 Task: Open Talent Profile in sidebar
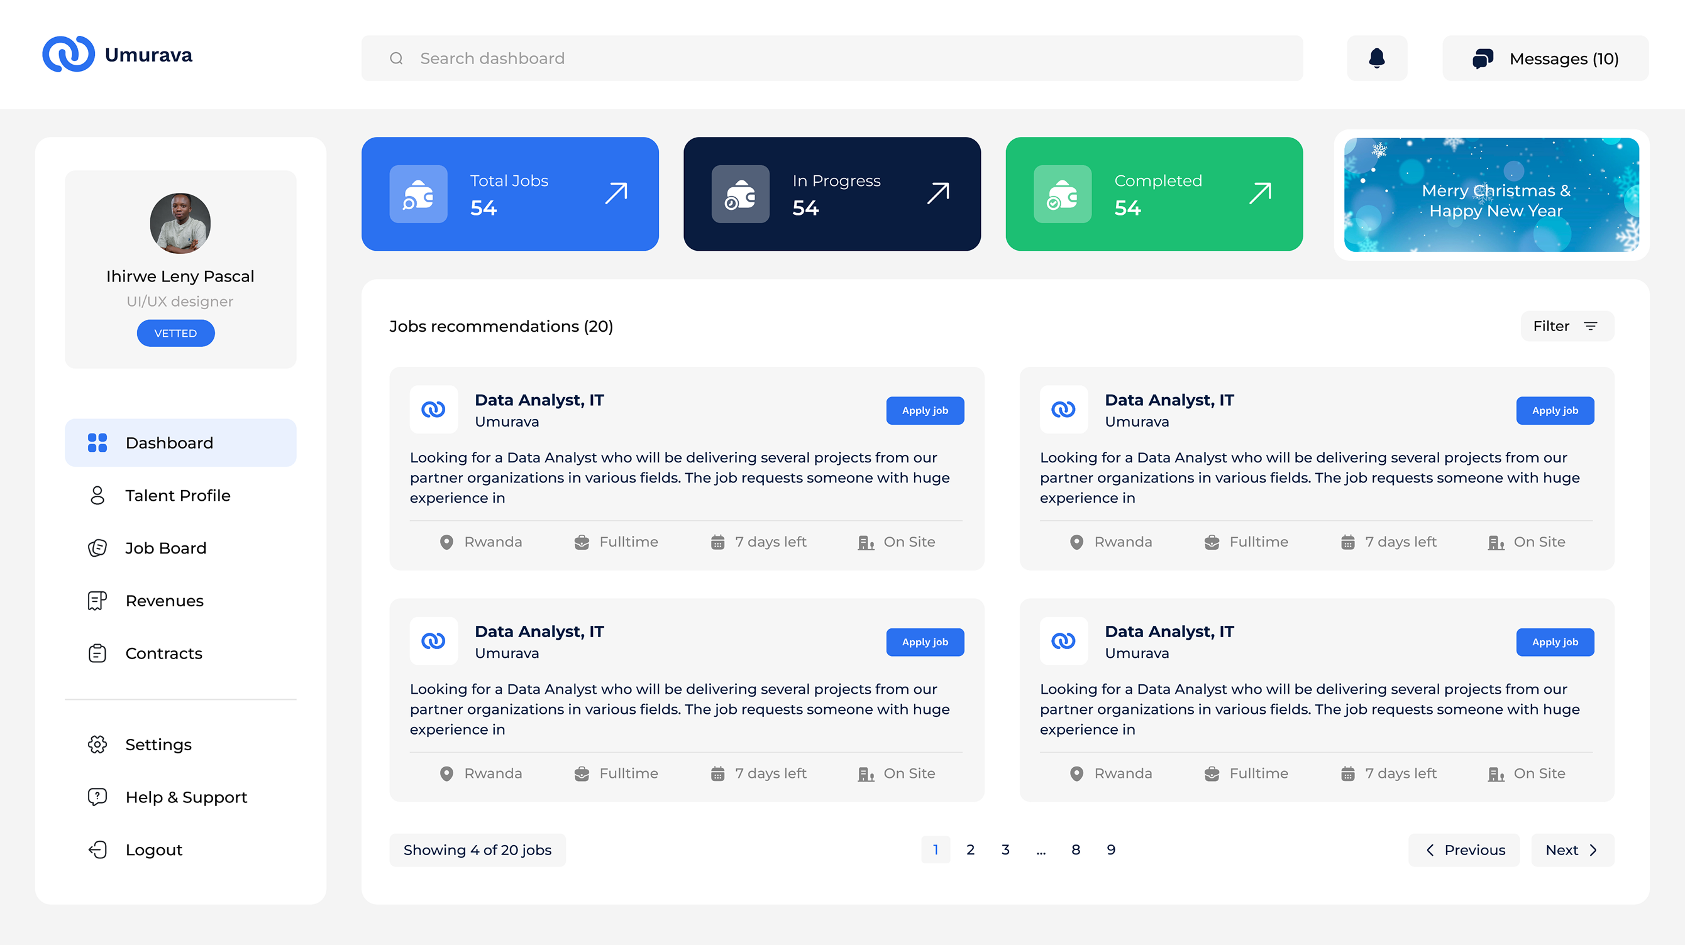178,495
